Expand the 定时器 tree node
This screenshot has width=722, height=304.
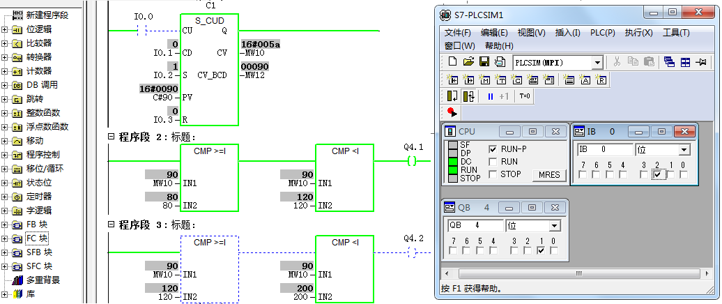point(5,197)
